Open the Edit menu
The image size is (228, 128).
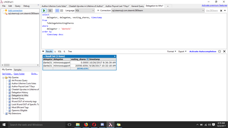point(10,6)
